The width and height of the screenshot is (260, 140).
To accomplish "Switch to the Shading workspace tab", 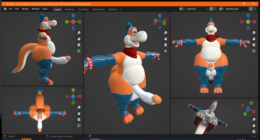I will coord(113,10).
